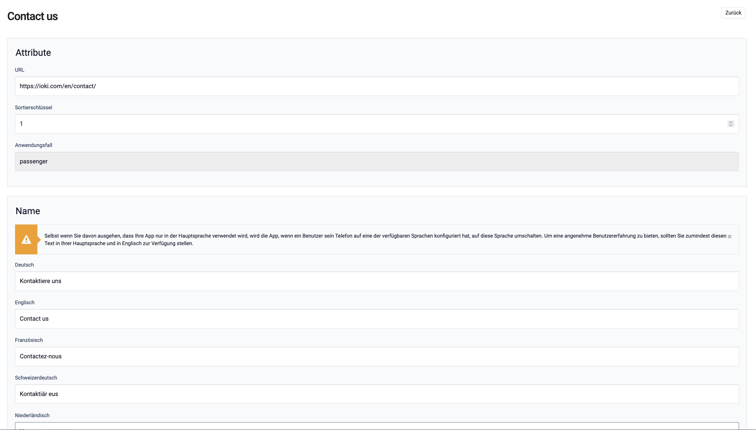The height and width of the screenshot is (430, 756).
Task: Click the Englisch label
Action: pyautogui.click(x=25, y=302)
